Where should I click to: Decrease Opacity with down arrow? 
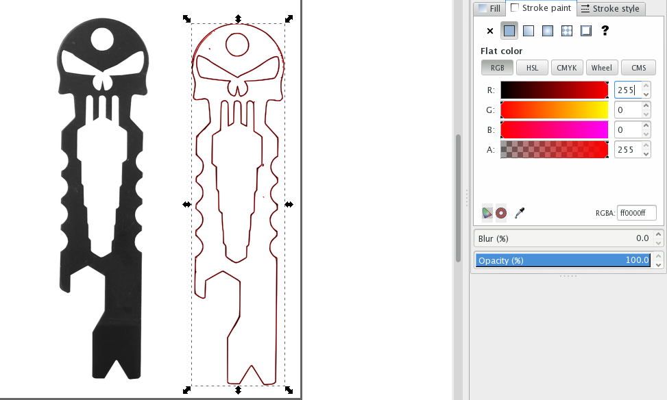[659, 265]
